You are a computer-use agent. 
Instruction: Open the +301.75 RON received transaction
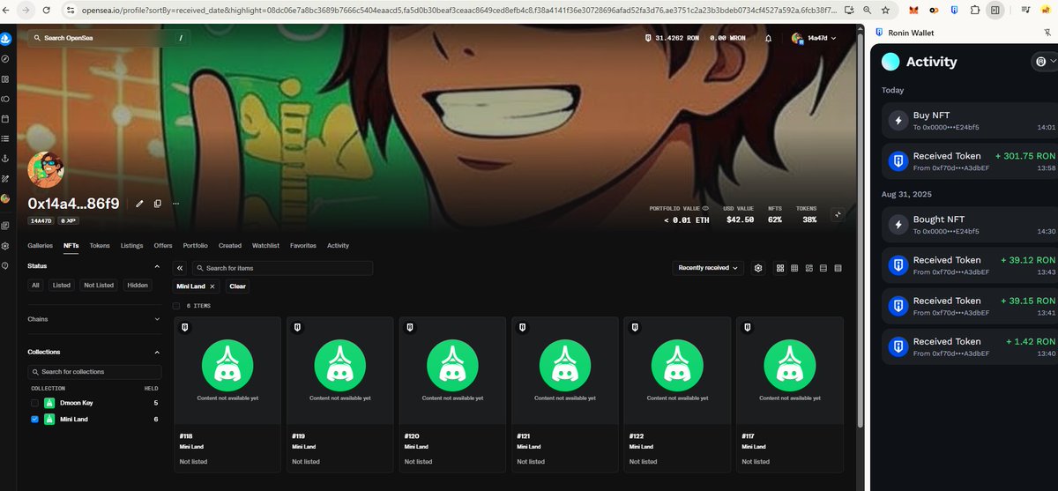pos(970,161)
